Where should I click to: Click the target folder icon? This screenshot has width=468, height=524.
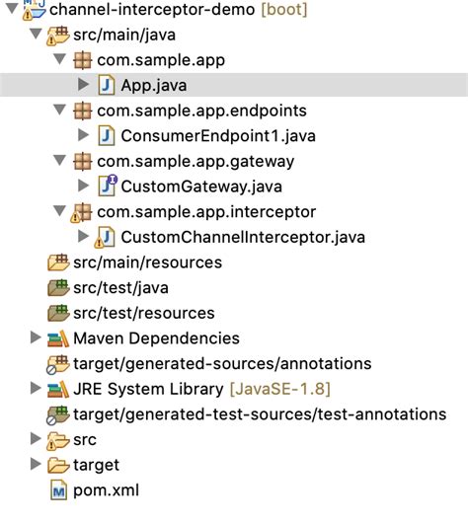point(58,466)
